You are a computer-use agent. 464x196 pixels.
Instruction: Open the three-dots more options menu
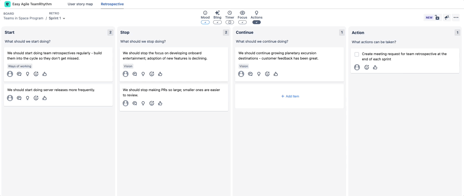tap(456, 17)
